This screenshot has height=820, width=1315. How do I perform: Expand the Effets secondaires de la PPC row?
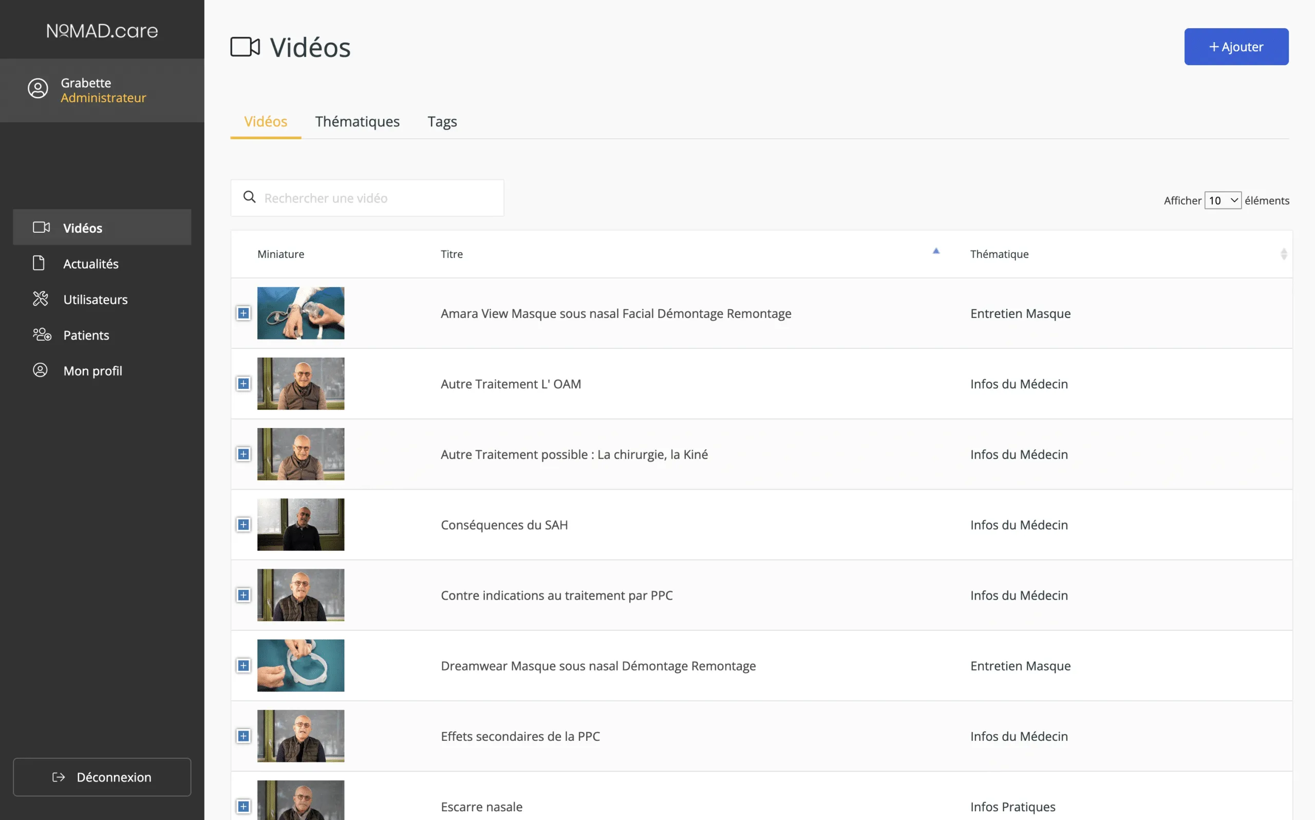pyautogui.click(x=243, y=736)
